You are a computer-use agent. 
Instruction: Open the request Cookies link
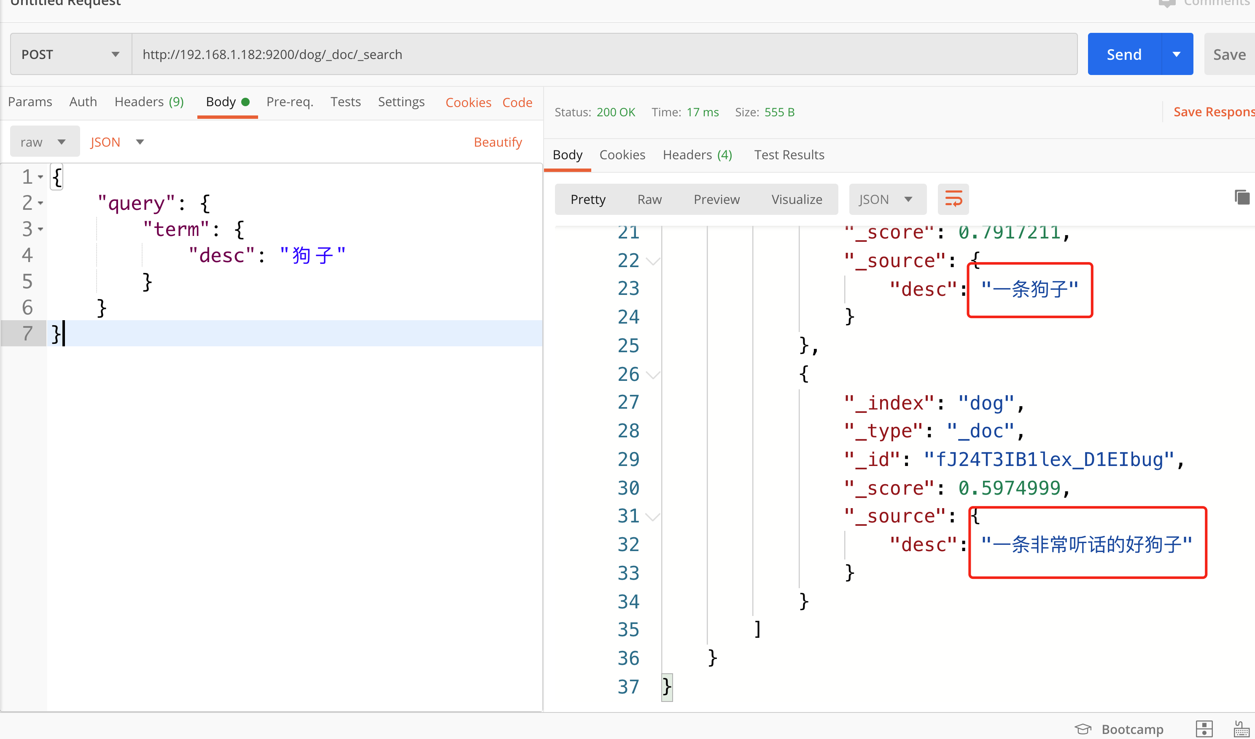click(x=468, y=102)
